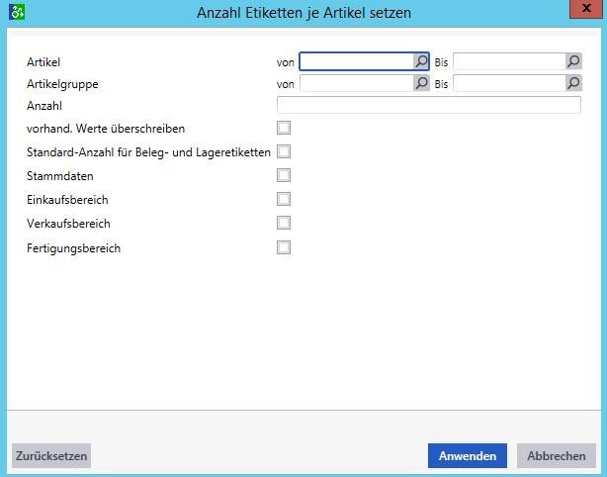Viewport: 607px width, 477px height.
Task: Click the Artikelgruppe 'Bis' input field
Action: [x=508, y=84]
